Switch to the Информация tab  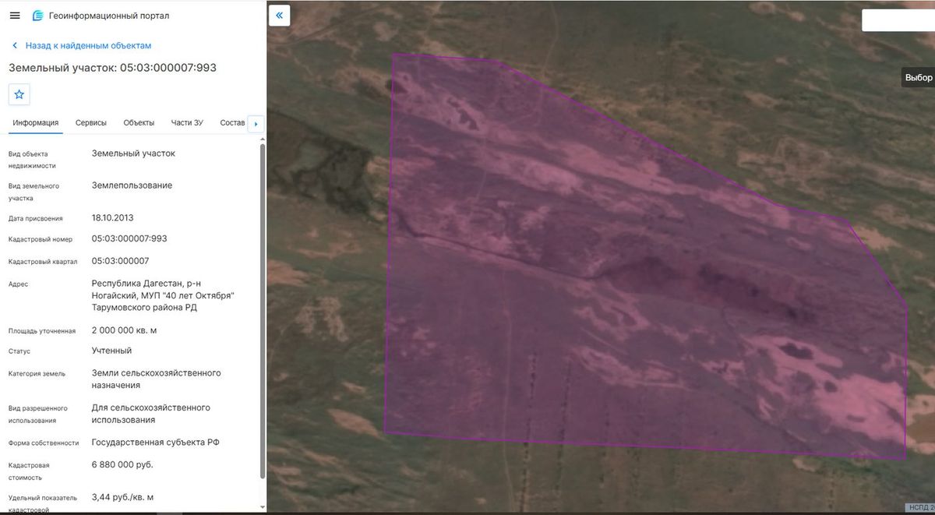point(36,123)
